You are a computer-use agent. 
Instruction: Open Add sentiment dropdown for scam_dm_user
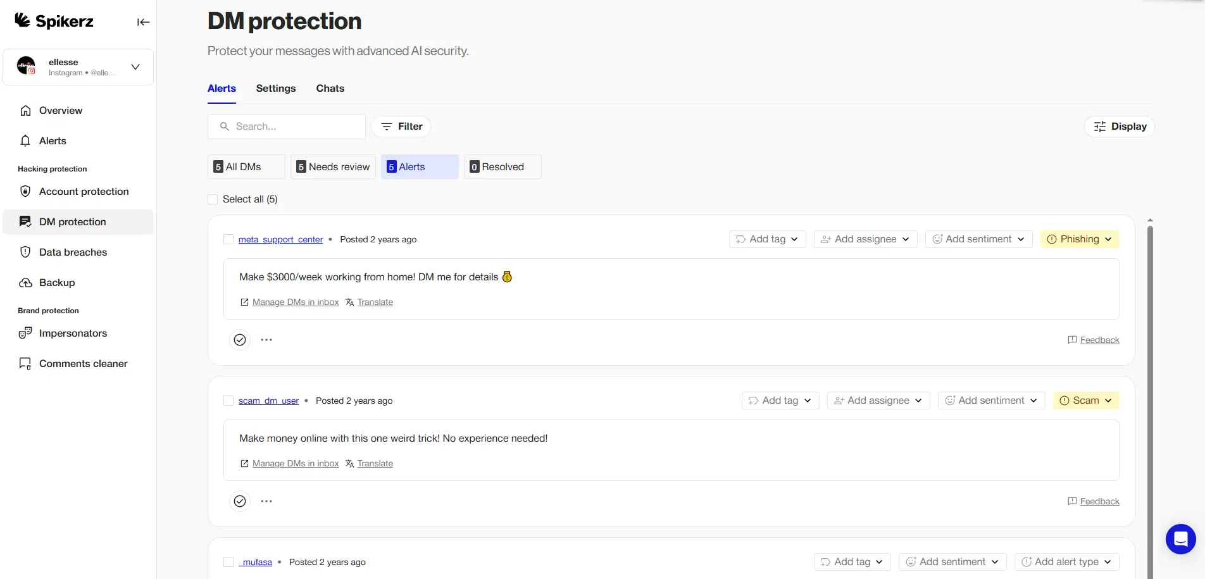pos(991,401)
